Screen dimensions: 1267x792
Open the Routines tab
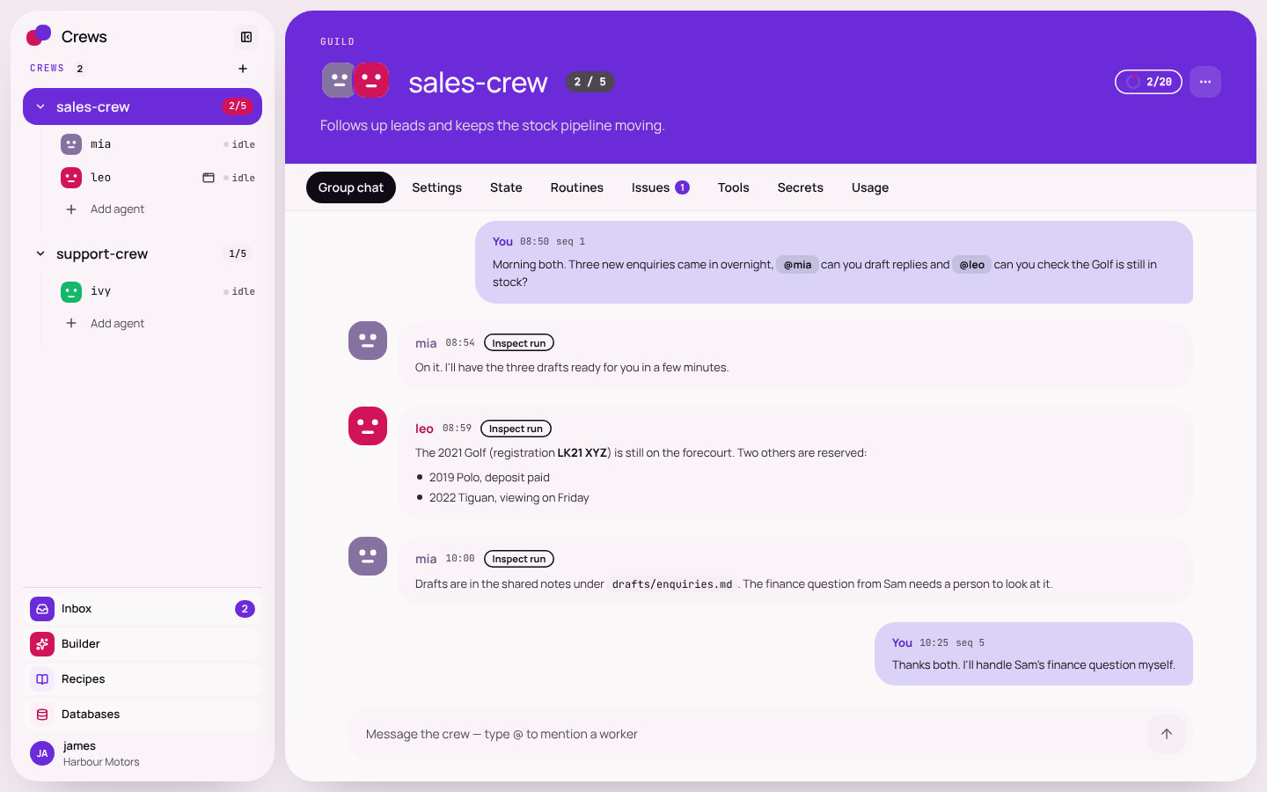point(577,187)
